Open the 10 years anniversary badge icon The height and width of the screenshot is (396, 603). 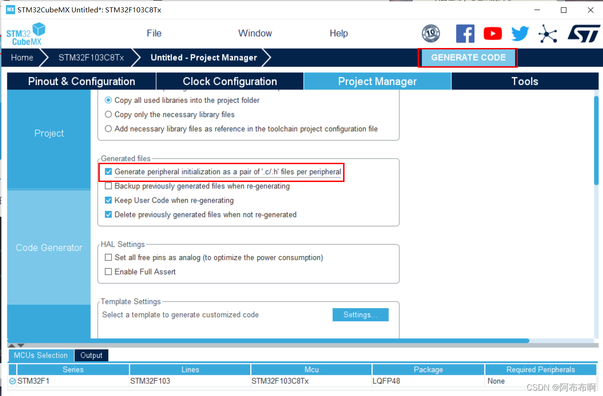[x=431, y=33]
